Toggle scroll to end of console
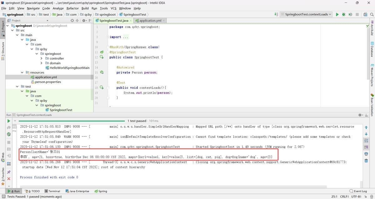 click(366, 147)
